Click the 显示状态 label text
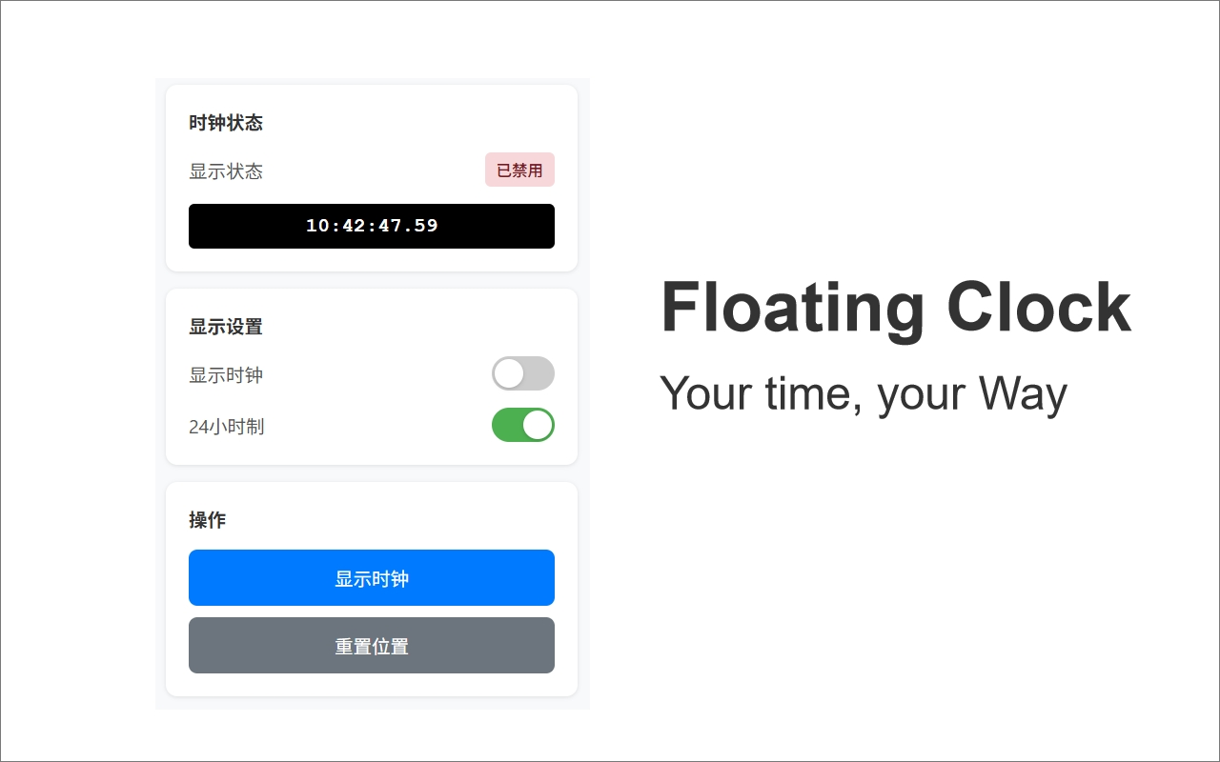1220x762 pixels. point(226,171)
